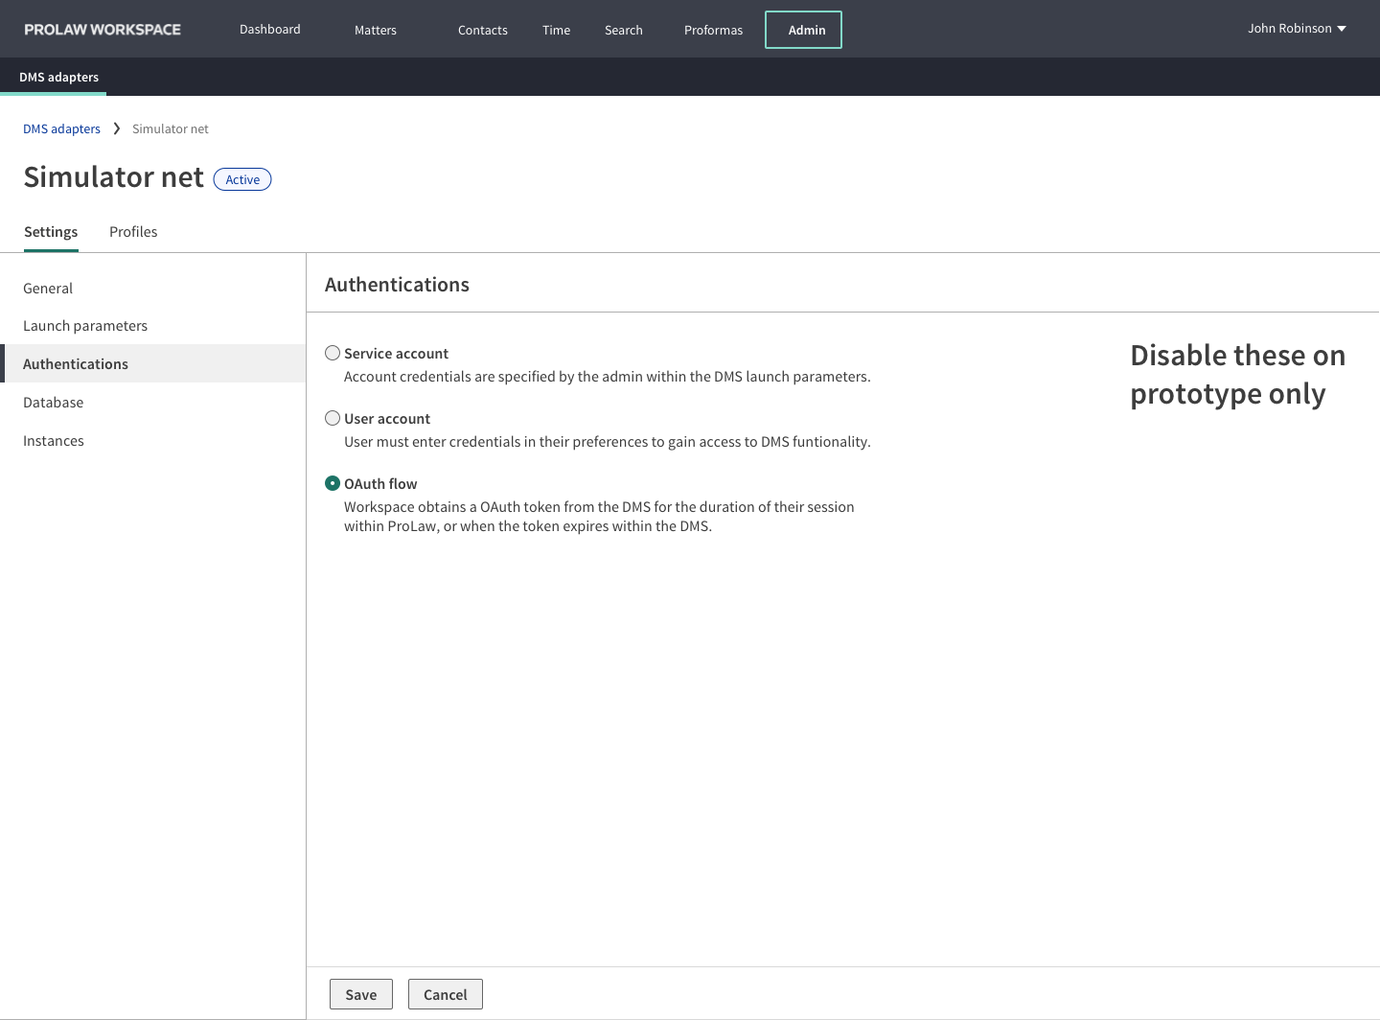The width and height of the screenshot is (1380, 1020).
Task: Save the authentication settings
Action: click(x=360, y=994)
